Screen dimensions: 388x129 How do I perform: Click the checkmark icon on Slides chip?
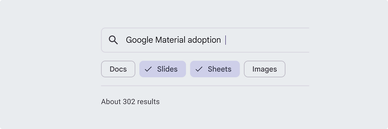click(148, 69)
